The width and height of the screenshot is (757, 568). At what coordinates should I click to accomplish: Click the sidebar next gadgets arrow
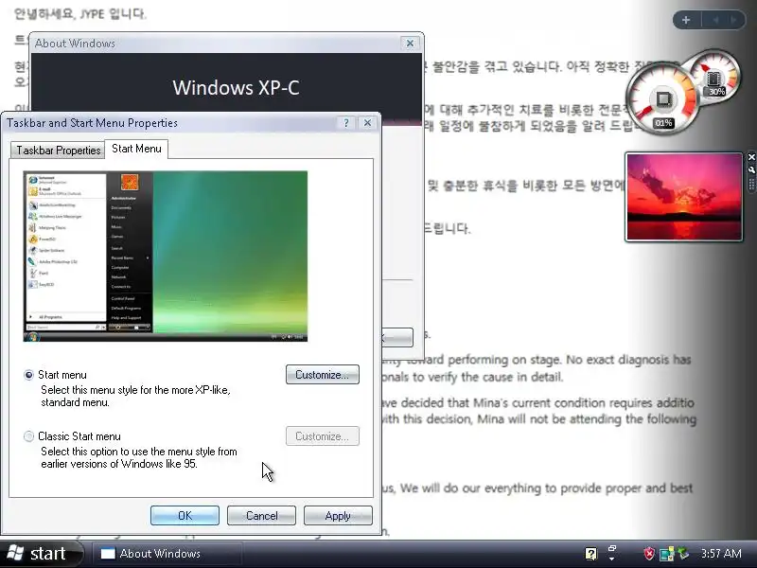733,20
